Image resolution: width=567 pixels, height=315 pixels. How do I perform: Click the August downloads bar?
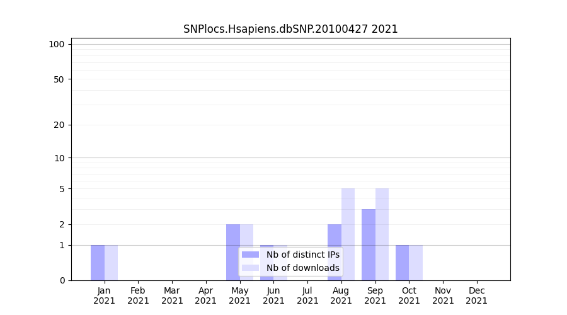click(x=348, y=233)
